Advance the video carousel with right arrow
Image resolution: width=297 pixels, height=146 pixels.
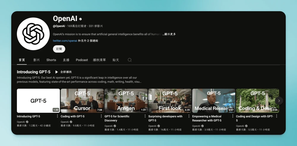[279, 101]
